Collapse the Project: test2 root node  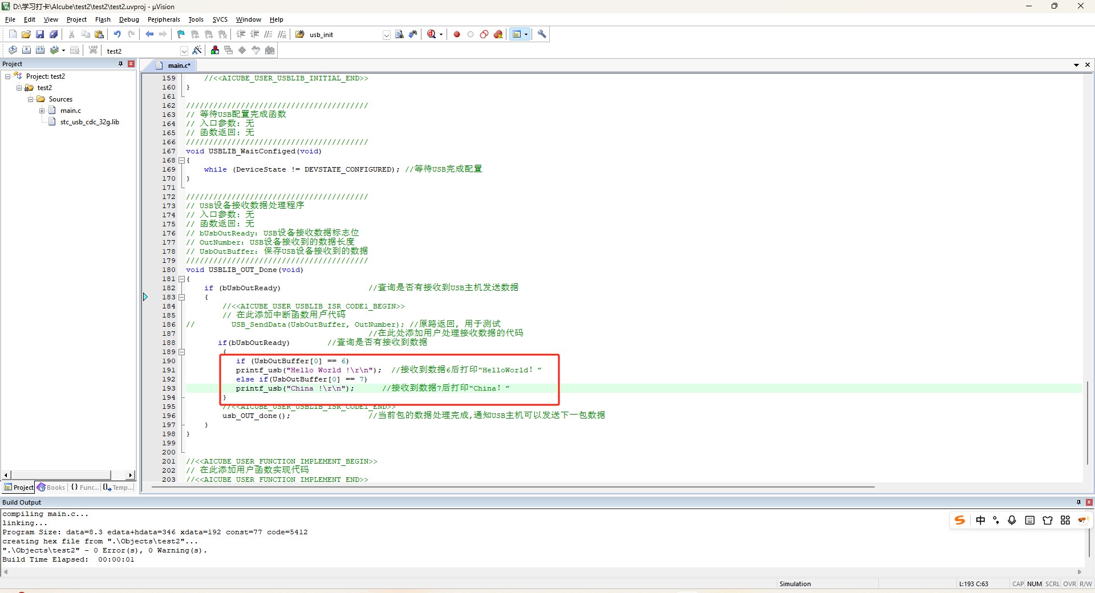[8, 76]
